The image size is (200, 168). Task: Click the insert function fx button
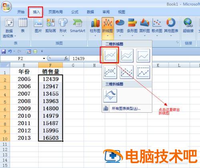coord(66,58)
